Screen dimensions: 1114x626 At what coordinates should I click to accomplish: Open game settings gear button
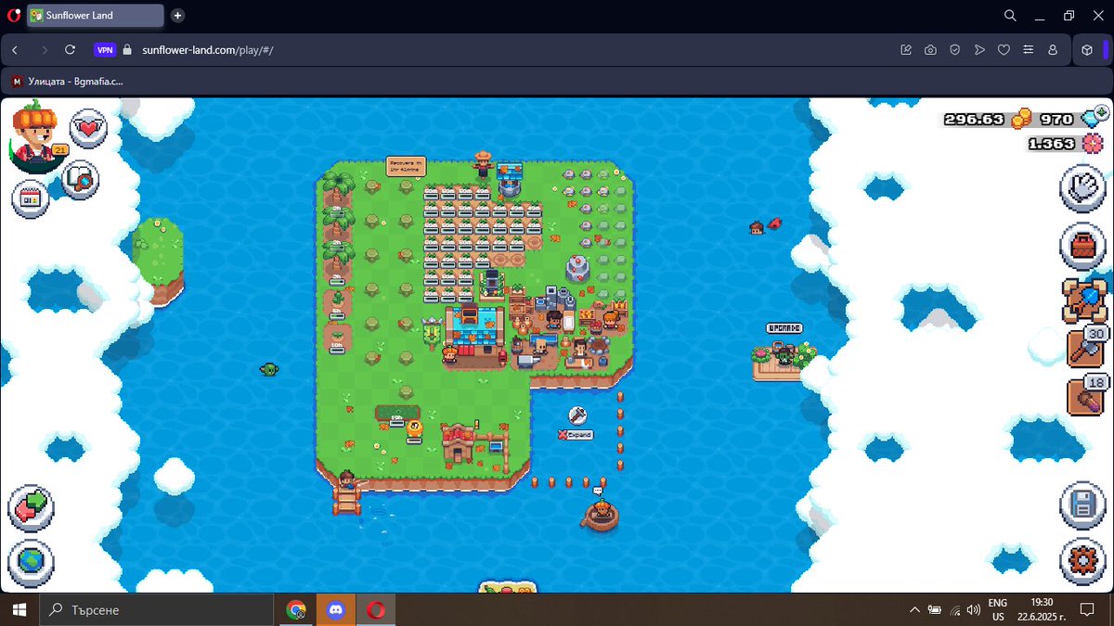[x=1082, y=562]
